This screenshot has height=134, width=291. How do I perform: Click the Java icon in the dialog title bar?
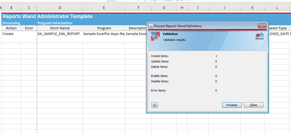pos(151,26)
